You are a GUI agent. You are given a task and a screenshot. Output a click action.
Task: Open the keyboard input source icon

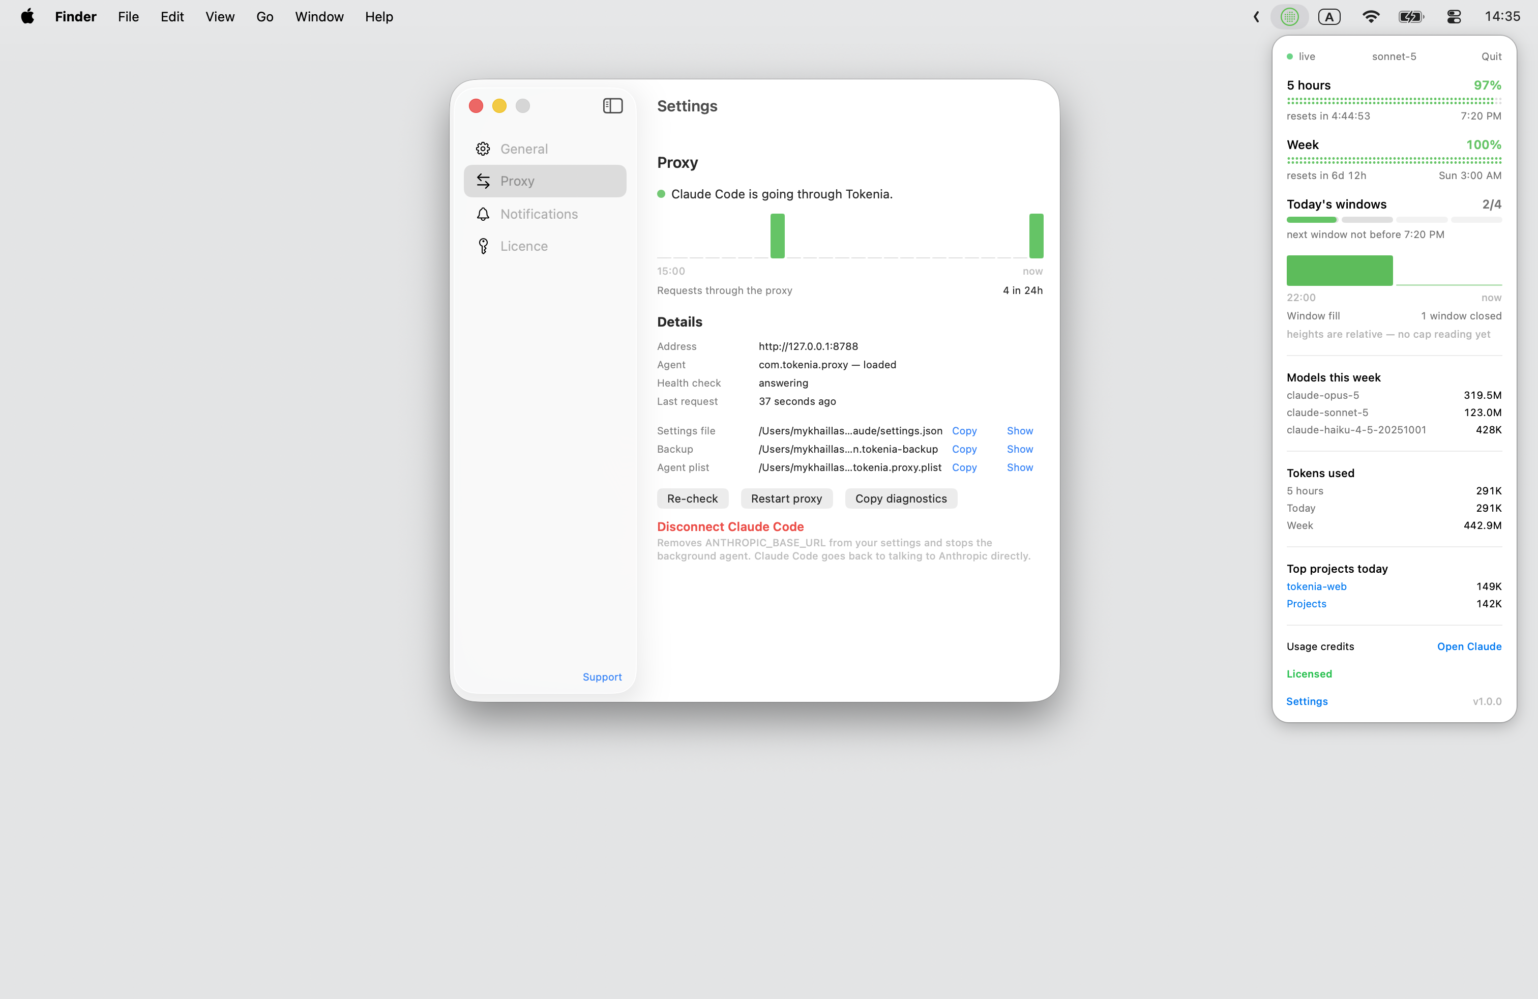point(1328,17)
